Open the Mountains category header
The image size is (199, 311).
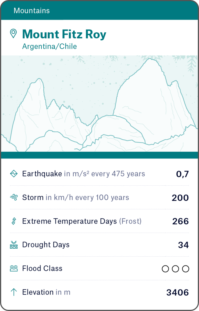pos(32,11)
